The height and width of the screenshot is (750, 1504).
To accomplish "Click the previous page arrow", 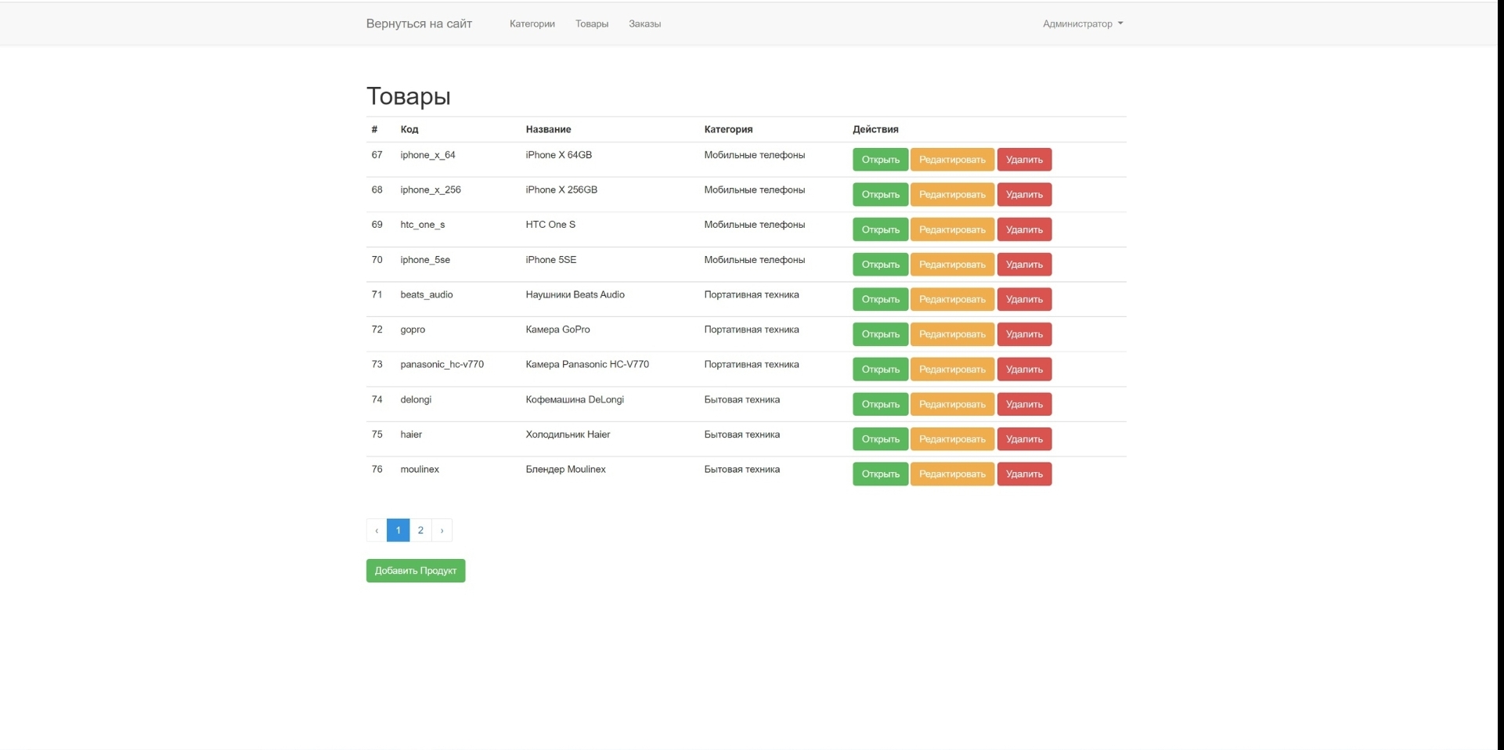I will (377, 530).
